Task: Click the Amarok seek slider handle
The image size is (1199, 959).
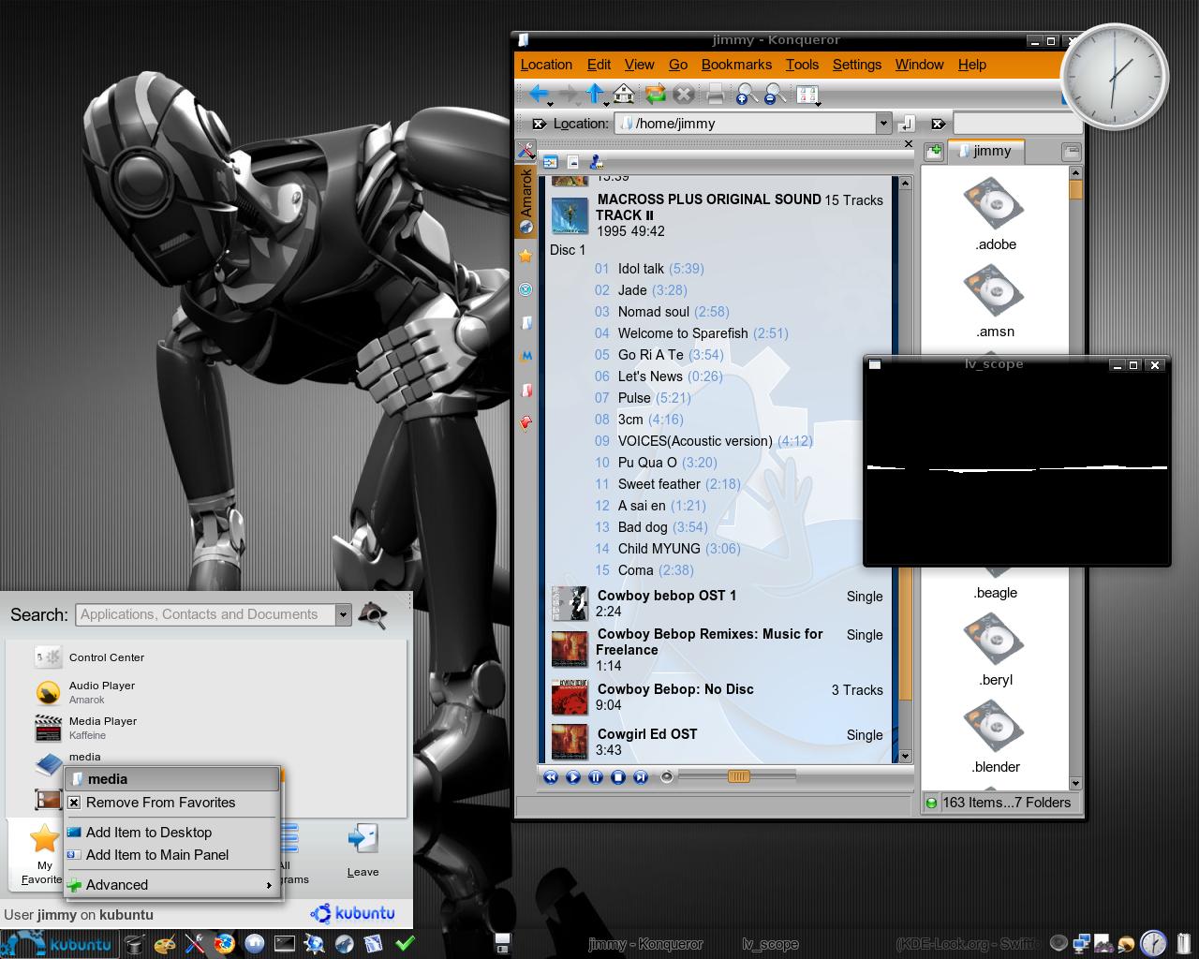Action: click(x=739, y=776)
